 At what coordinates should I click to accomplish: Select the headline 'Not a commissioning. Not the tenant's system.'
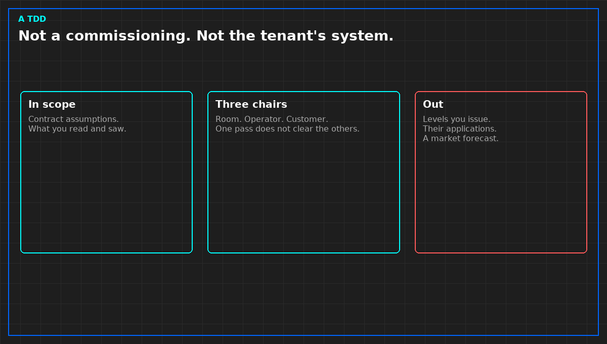(206, 36)
